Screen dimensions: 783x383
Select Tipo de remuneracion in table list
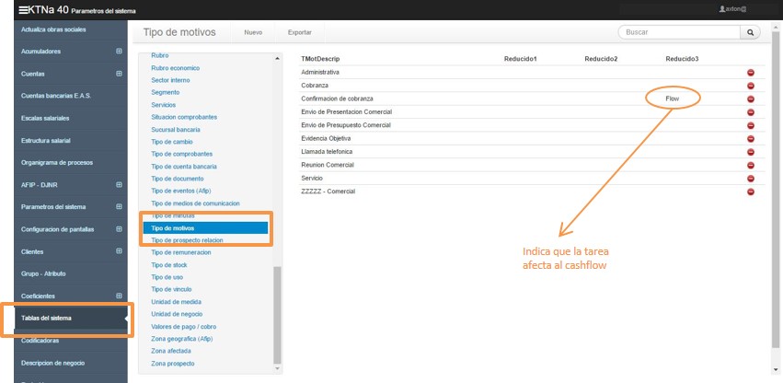pyautogui.click(x=181, y=252)
